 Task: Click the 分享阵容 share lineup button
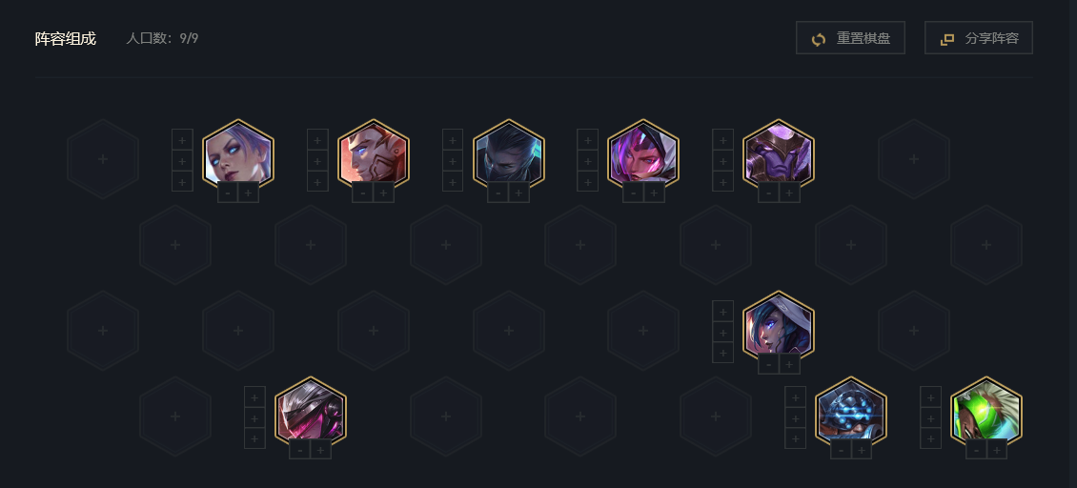click(x=978, y=38)
